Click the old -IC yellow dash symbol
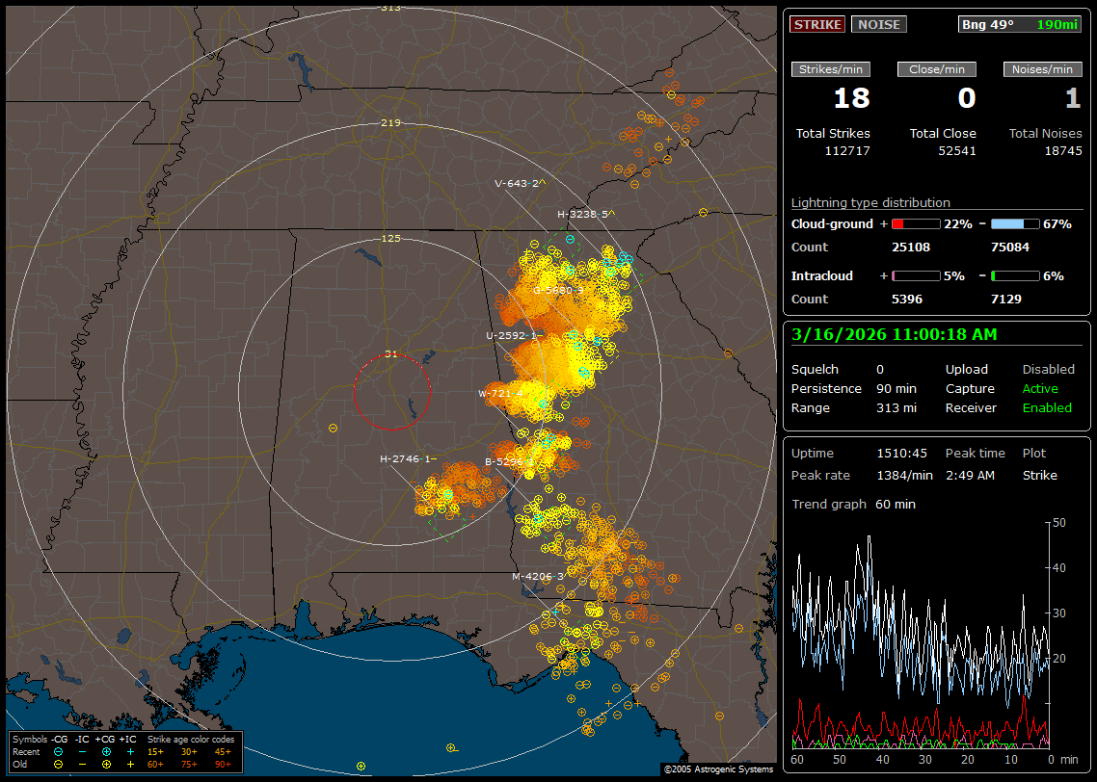The height and width of the screenshot is (782, 1097). click(82, 764)
